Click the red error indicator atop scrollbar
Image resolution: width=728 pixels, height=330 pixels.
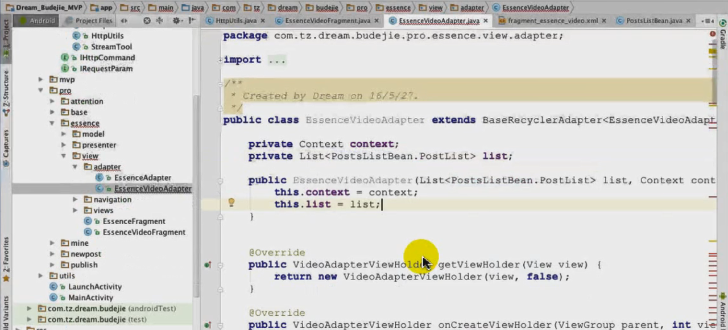713,34
